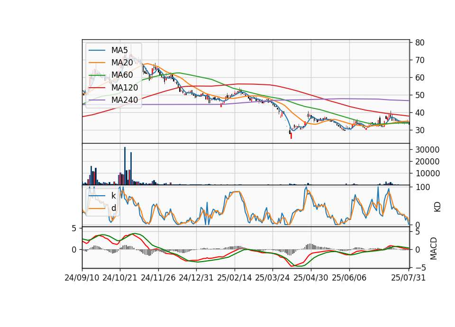Click the 25/07/31 date axis label
455x327 pixels.
click(x=408, y=278)
